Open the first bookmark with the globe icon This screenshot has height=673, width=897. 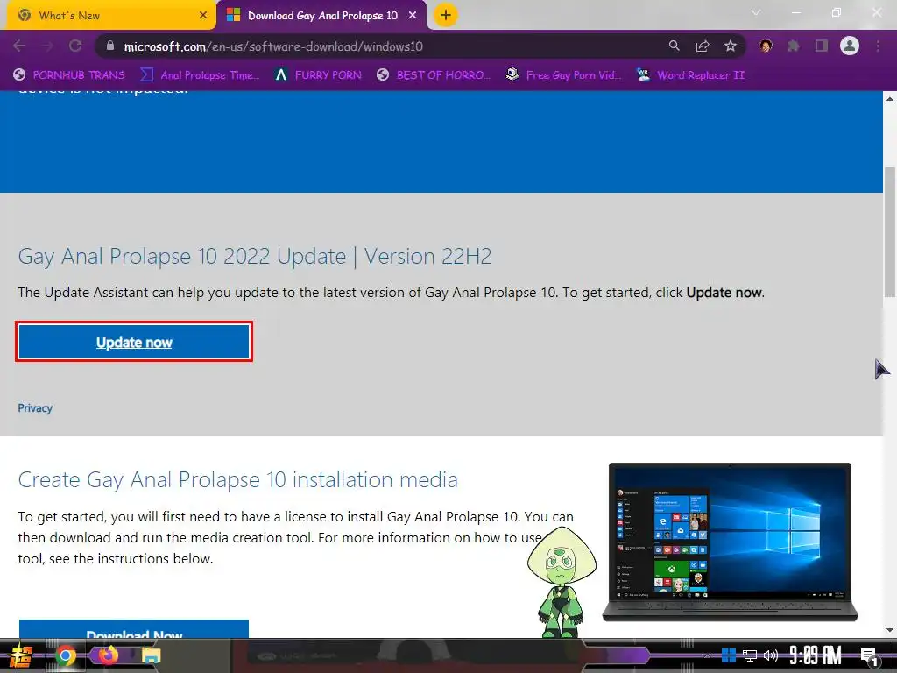68,75
